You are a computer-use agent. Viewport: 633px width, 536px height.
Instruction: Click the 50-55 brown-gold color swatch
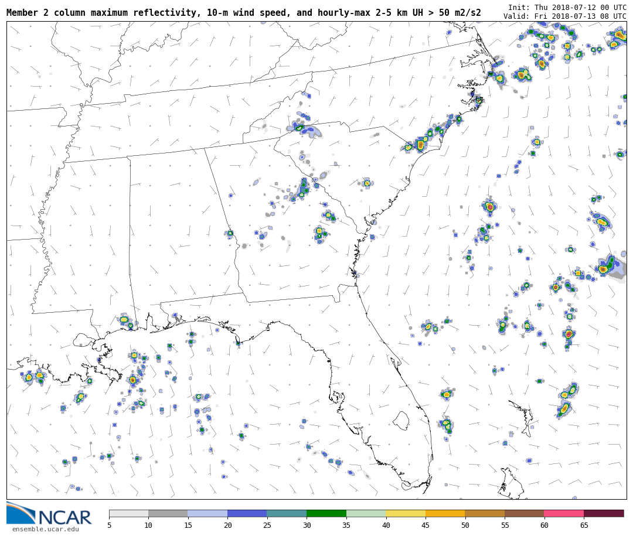tap(485, 513)
